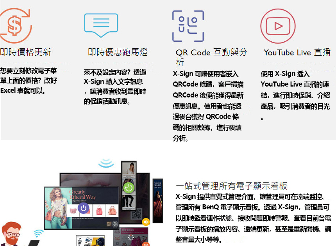
Task: Click the purple QR code scan icon
Action: tap(188, 26)
